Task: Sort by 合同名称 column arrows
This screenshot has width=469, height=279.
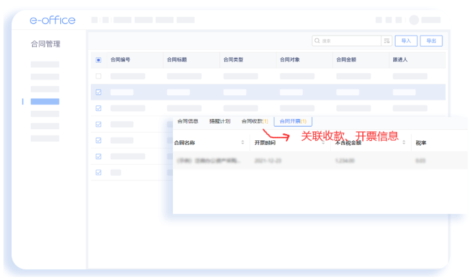Action: click(x=242, y=143)
